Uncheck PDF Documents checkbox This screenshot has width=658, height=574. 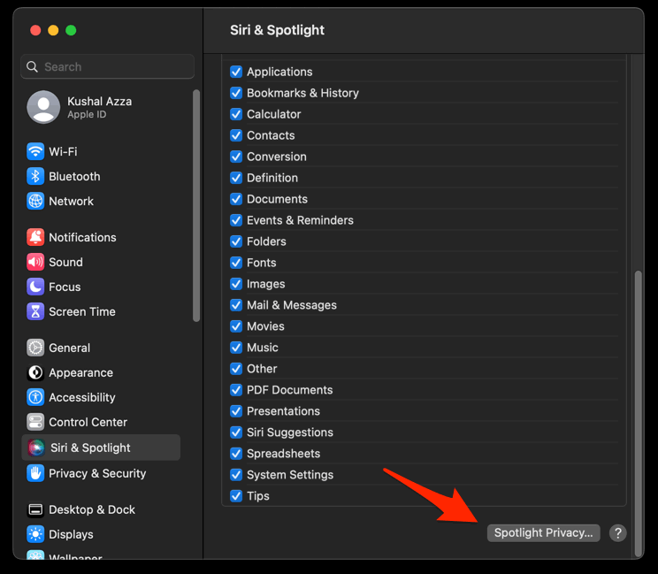(236, 390)
